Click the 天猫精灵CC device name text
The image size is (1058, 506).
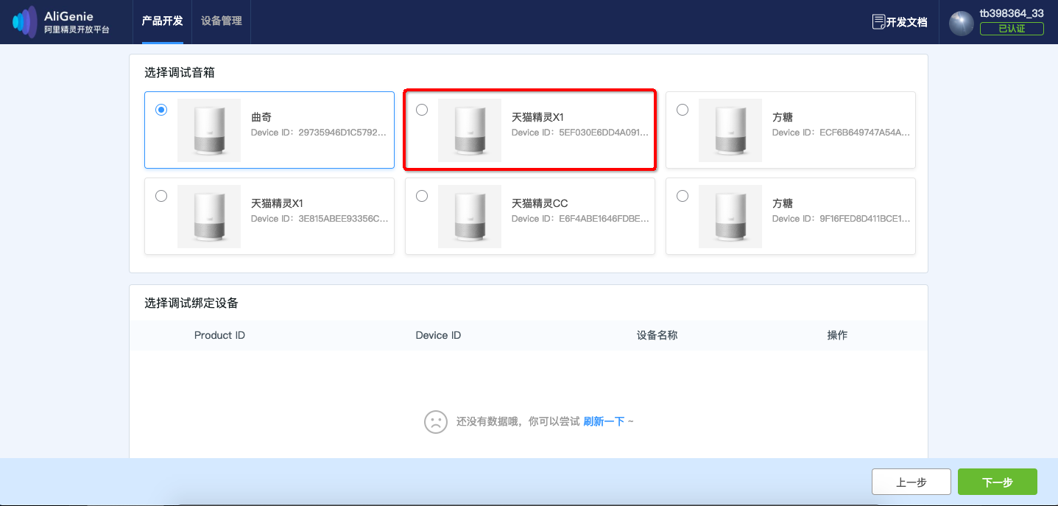tap(540, 203)
